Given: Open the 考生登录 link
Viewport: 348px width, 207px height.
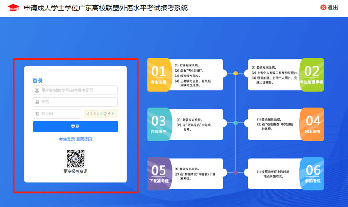Looking at the screenshot, I should coord(67,139).
